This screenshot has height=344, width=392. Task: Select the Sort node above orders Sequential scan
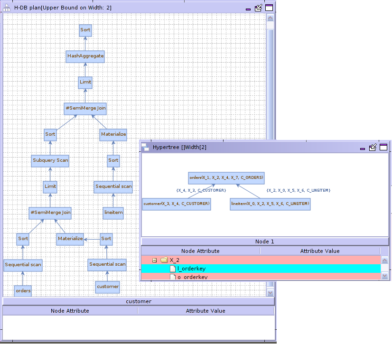(23, 239)
